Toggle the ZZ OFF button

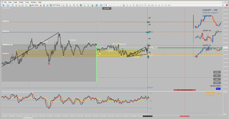pyautogui.click(x=106, y=9)
